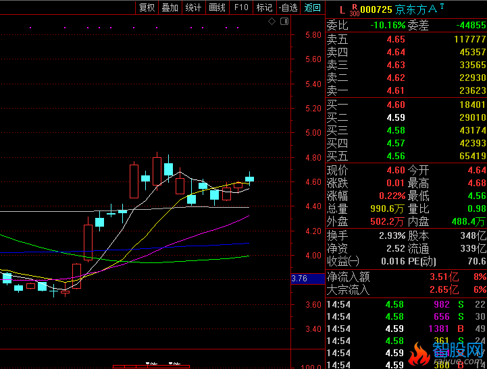This screenshot has height=369, width=487.
Task: Click the 14:54 trade row with volume 982
Action: [x=406, y=304]
